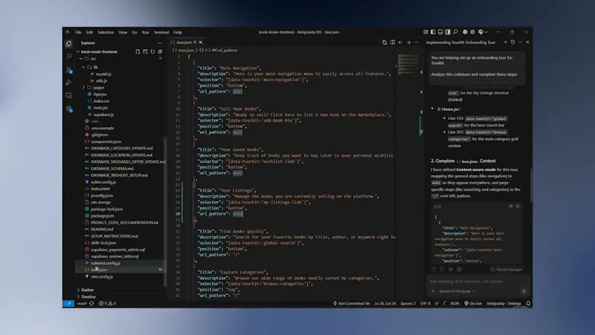Screen dimensions: 595x335
Task: Click the main branch in status bar
Action: [x=82, y=304]
